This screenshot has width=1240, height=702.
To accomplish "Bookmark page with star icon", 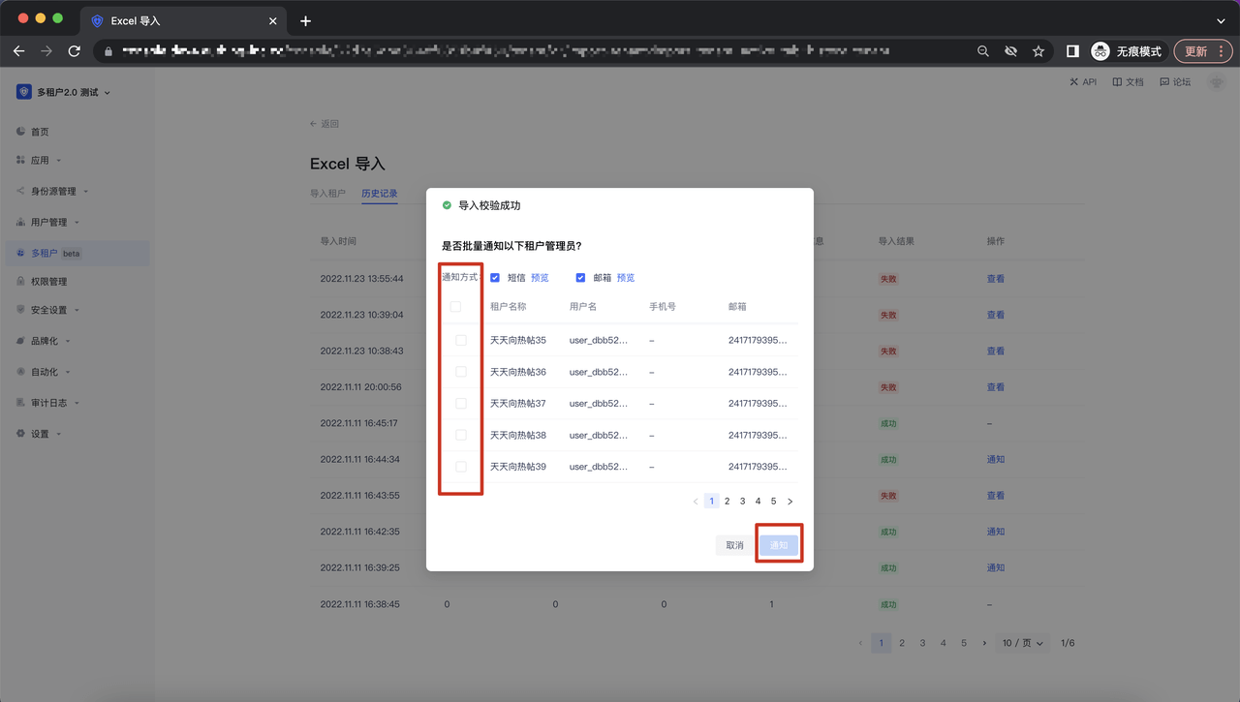I will 1038,51.
